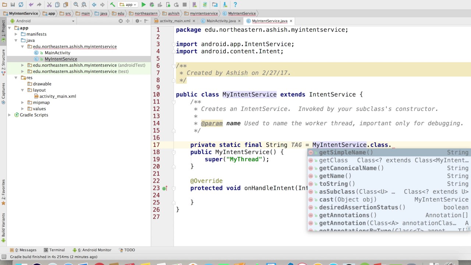Click override gutter marker on line 23
The image size is (471, 265).
click(164, 188)
